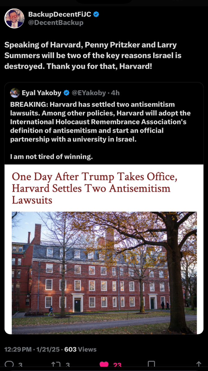Viewport: 208px width, 371px height.
Task: Open Eyal Yakoby's name in quoted post
Action: point(42,93)
